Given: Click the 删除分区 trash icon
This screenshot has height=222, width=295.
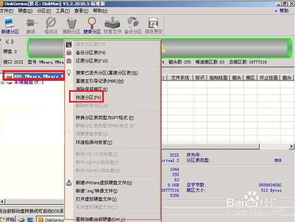Looking at the screenshot, I should coord(72,25).
